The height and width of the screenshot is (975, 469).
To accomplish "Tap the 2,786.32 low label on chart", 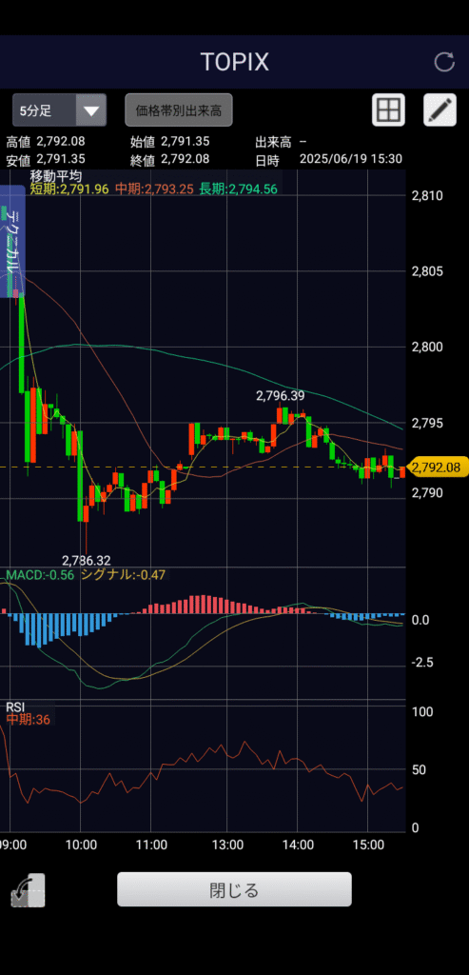I will pos(87,560).
